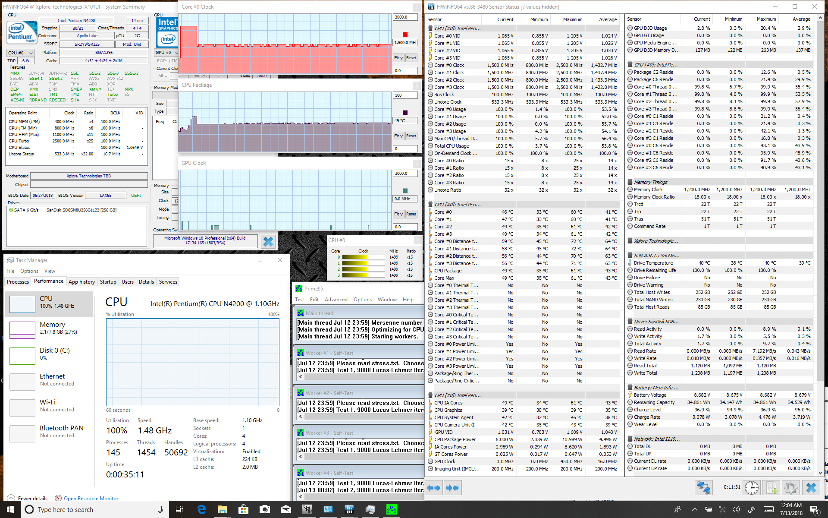Click the battery icon in the system tray
This screenshot has height=518, width=828.
point(708,509)
